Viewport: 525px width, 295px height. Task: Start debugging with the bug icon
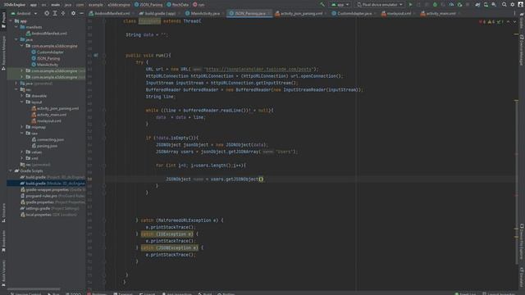pos(435,5)
